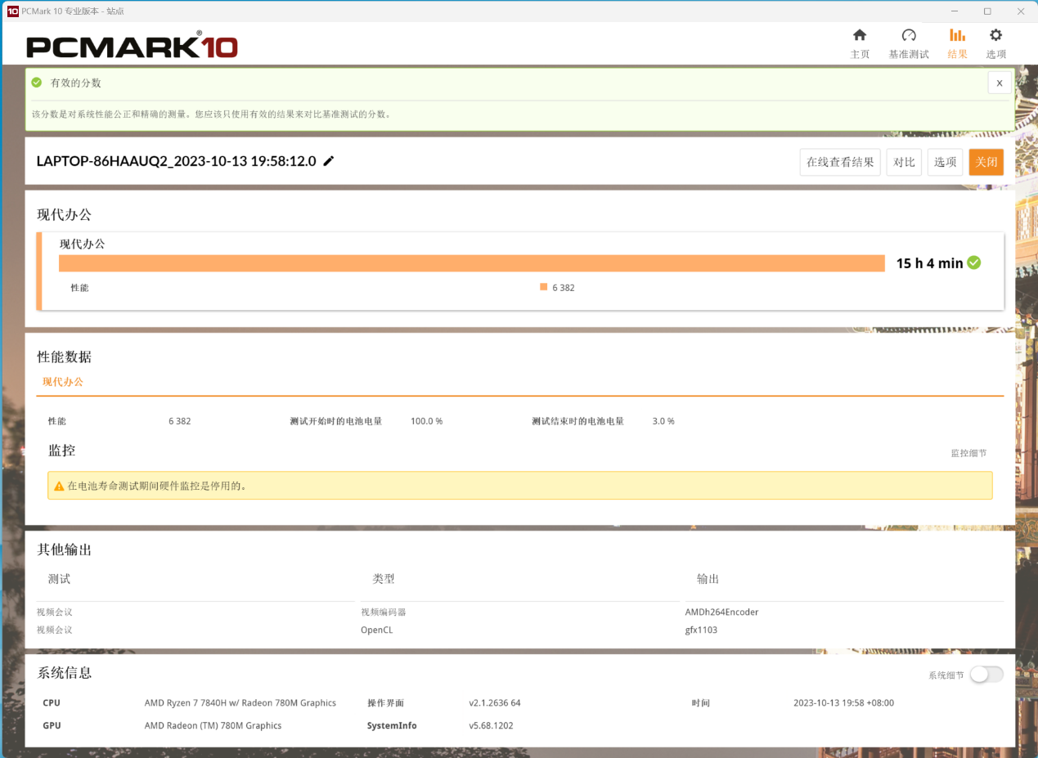Open the Benchmarks (基准测试) gauge icon

coord(909,36)
